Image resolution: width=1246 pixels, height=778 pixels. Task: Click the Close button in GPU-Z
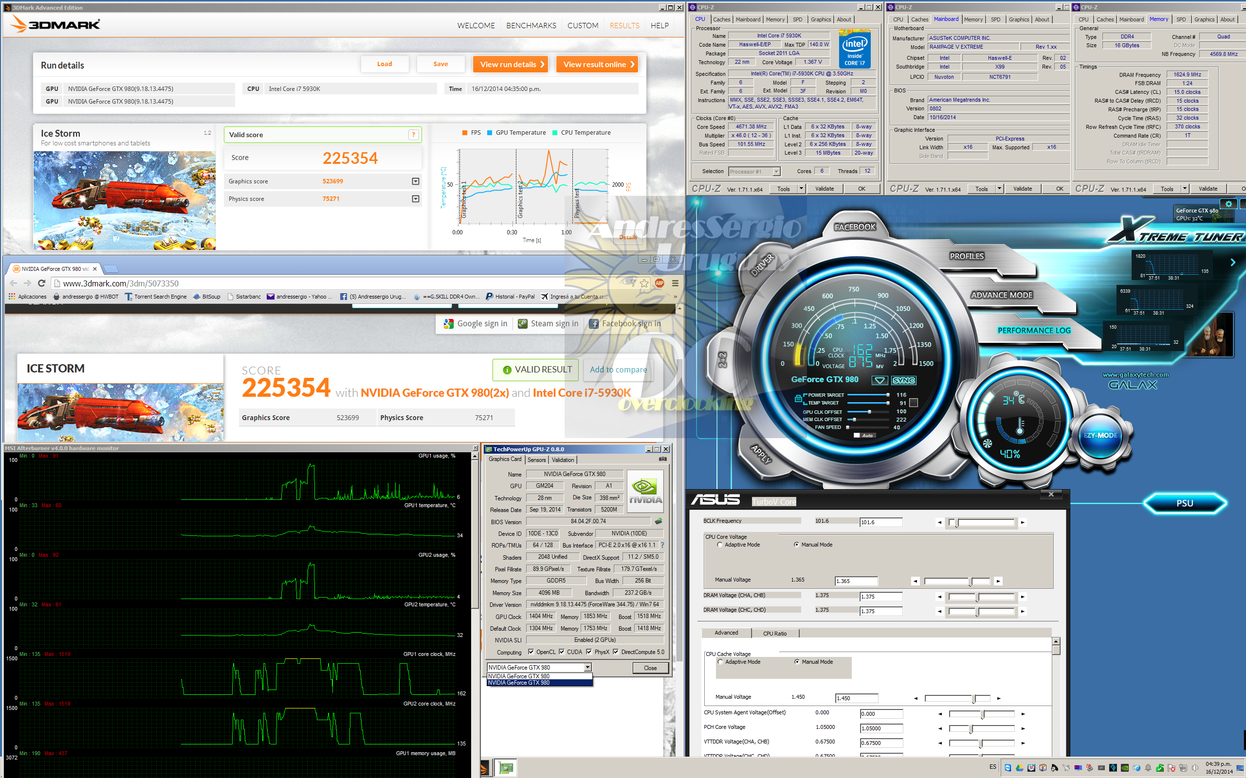(650, 668)
